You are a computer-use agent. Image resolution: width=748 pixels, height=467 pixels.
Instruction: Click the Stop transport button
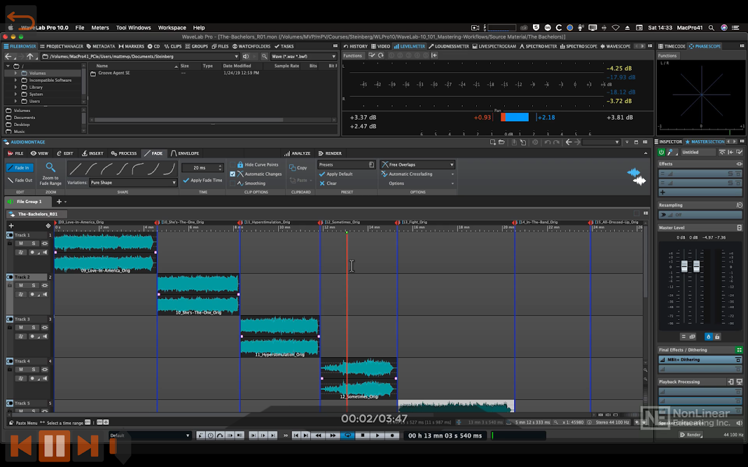click(362, 435)
